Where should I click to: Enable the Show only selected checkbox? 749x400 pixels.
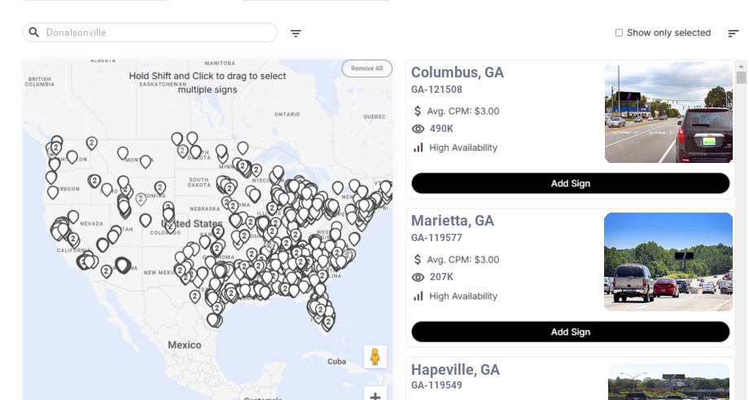pyautogui.click(x=619, y=33)
